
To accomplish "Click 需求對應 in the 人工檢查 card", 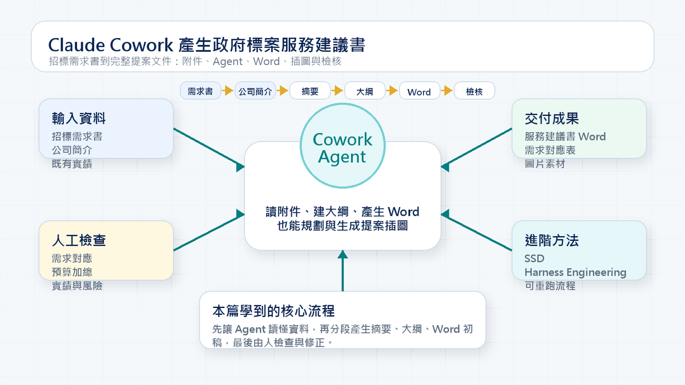I will (72, 259).
